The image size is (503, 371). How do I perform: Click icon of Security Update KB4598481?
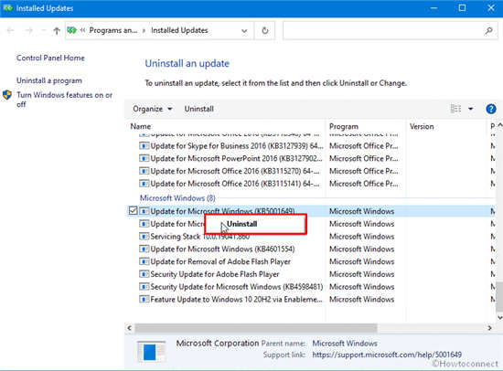(144, 287)
